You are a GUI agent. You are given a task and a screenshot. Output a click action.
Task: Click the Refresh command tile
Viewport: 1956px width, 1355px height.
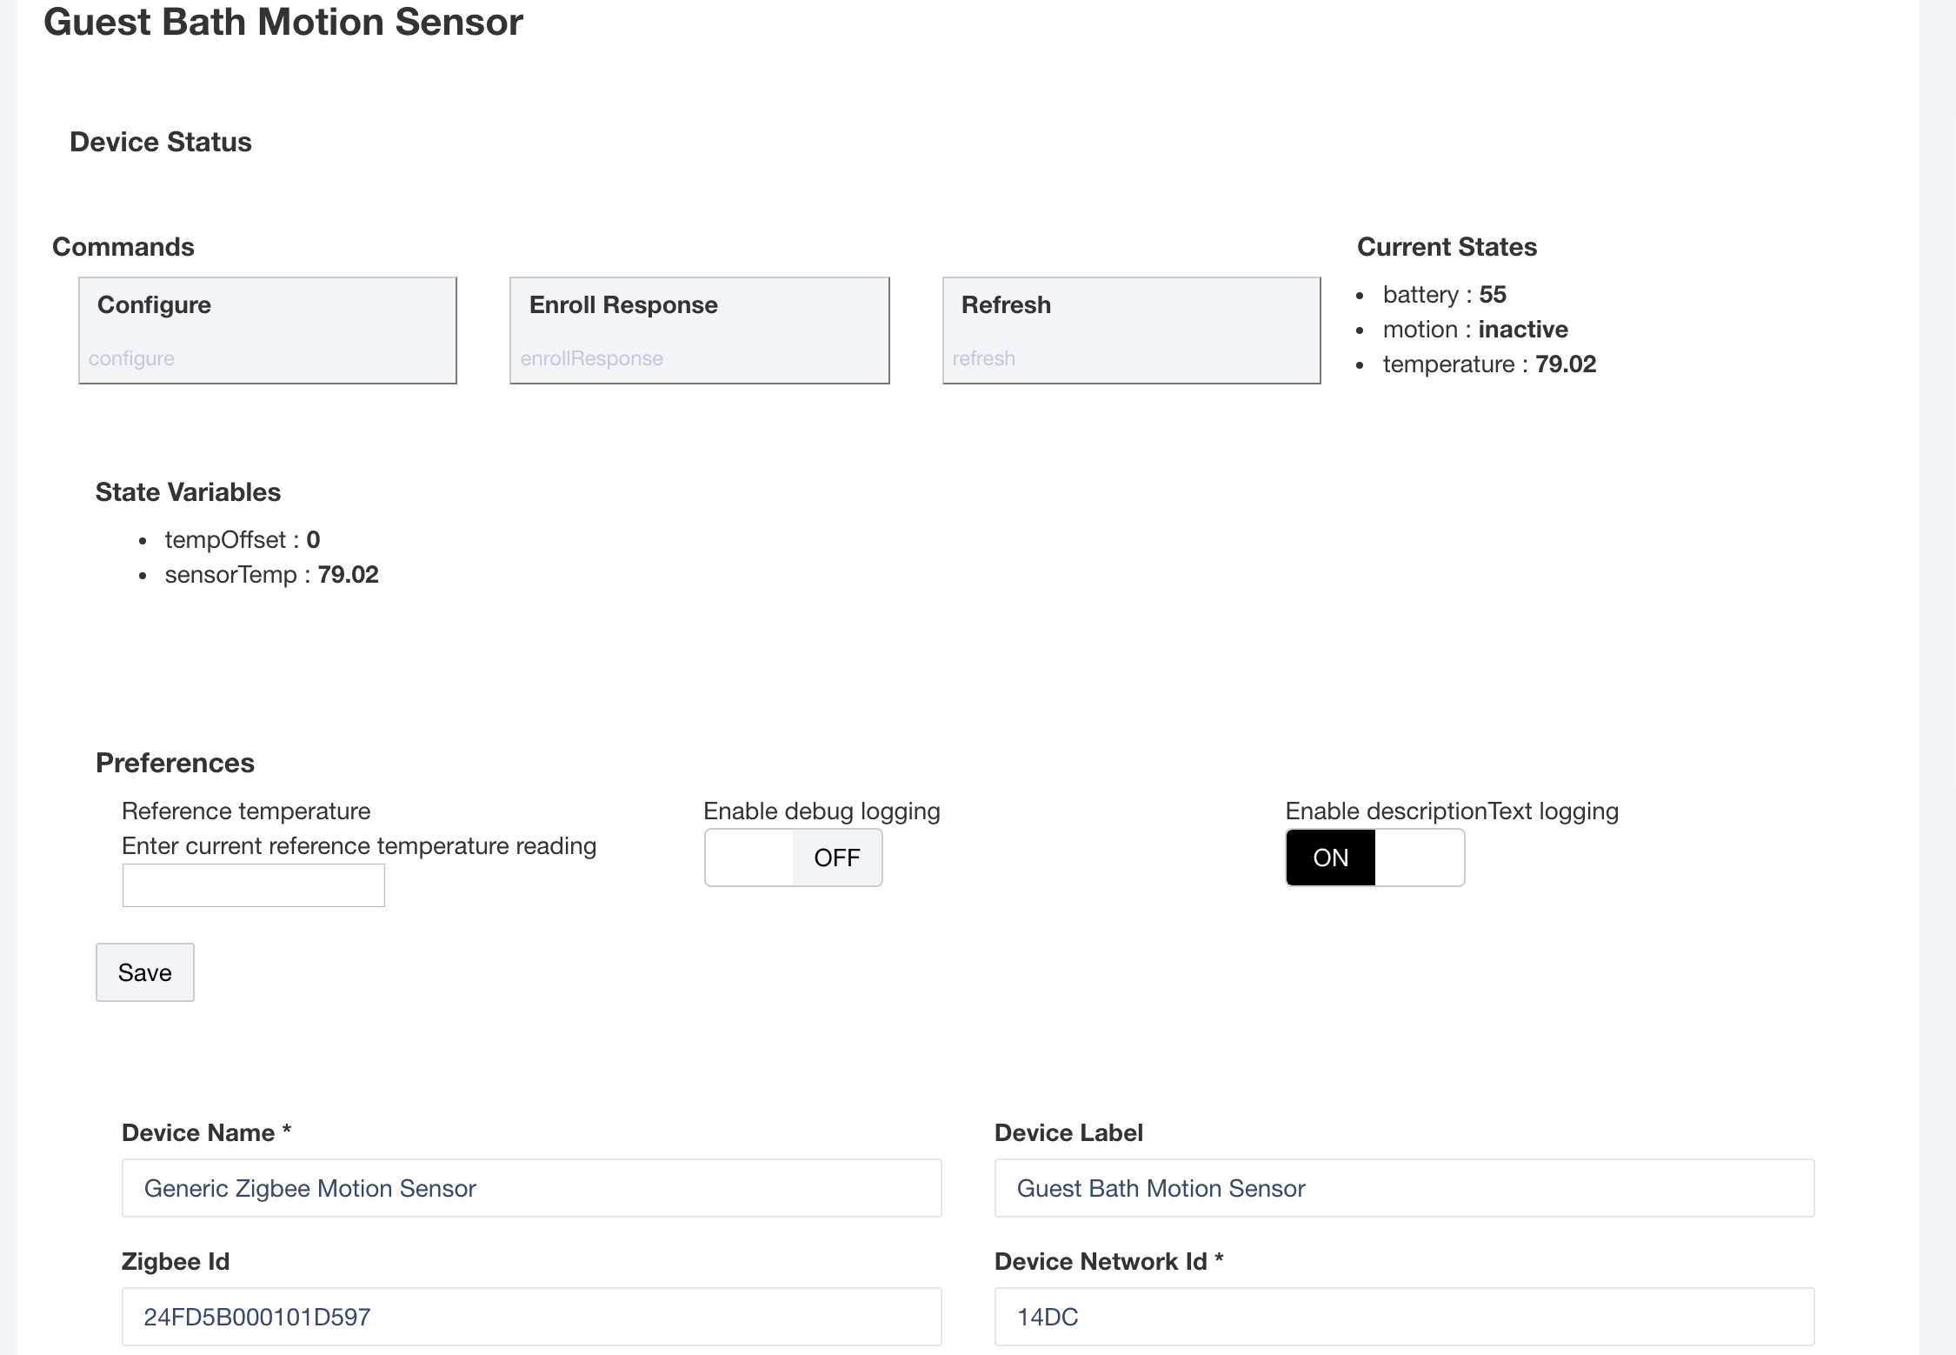pos(1132,330)
